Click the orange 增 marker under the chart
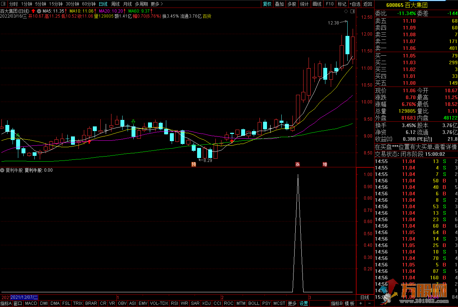458x307 pixels. 325,164
